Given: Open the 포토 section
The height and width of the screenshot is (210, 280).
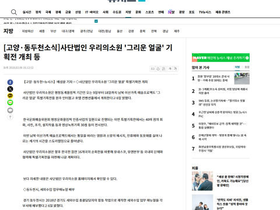Looking at the screenshot, I should click(191, 12).
